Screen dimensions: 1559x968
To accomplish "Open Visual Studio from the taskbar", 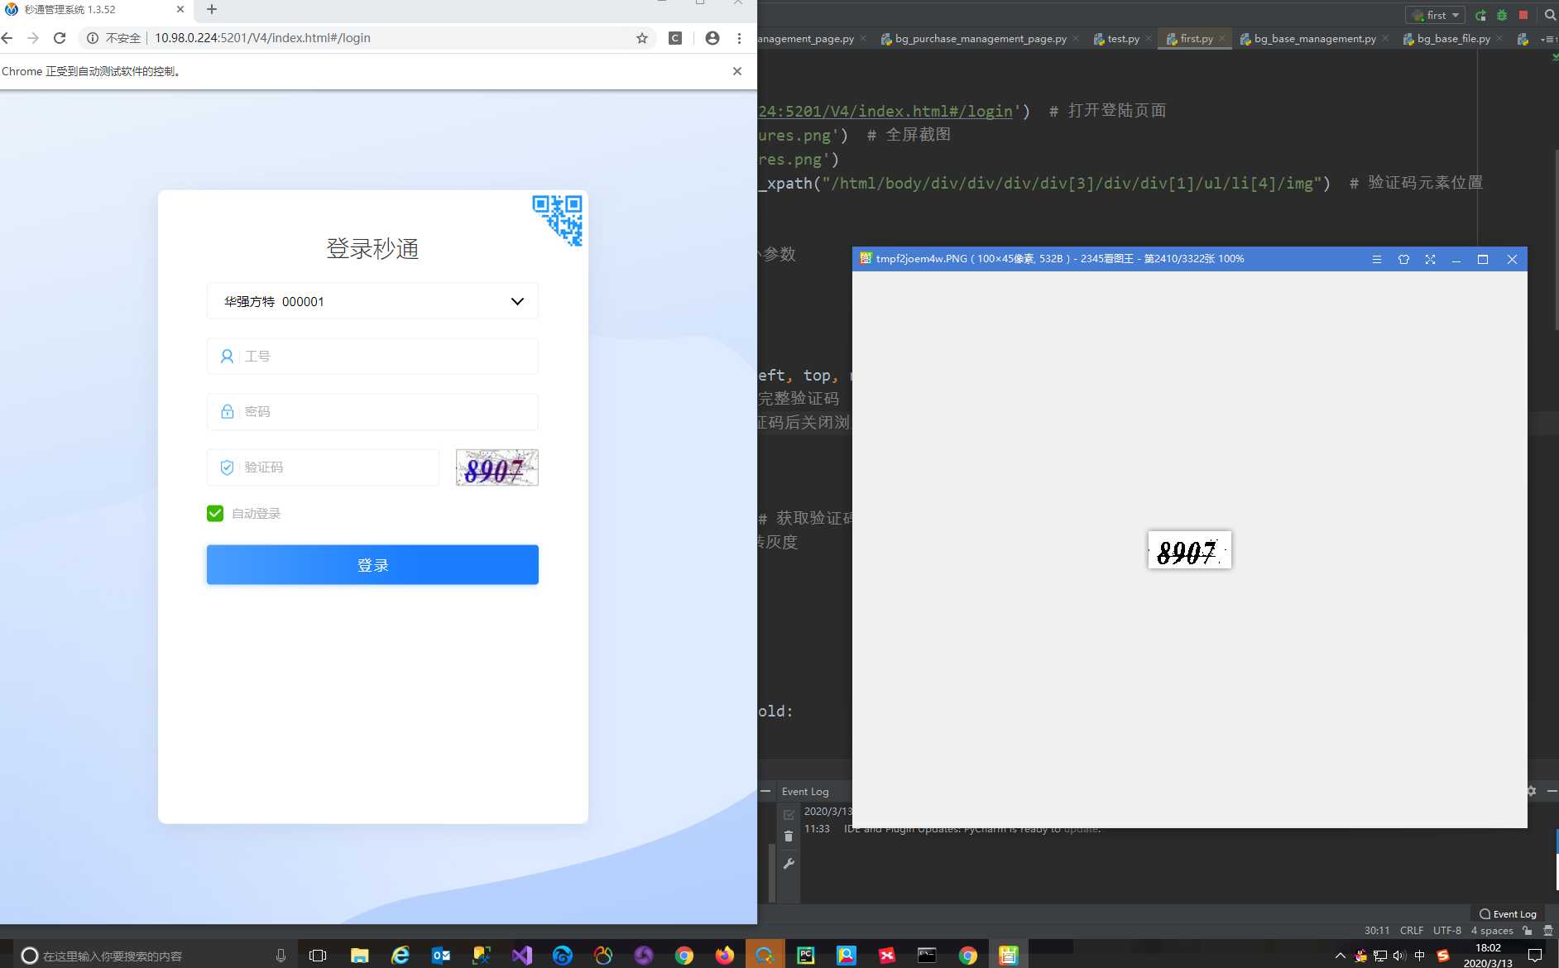I will click(522, 956).
